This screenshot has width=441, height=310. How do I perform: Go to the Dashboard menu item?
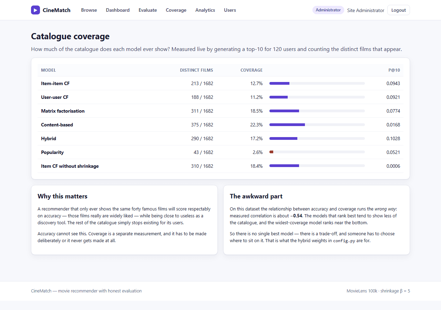(118, 10)
